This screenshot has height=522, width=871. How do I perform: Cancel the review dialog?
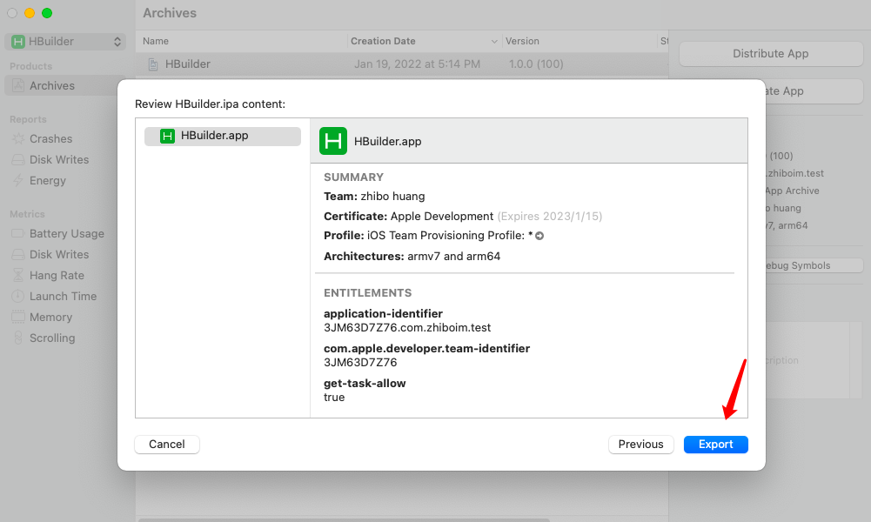point(167,445)
